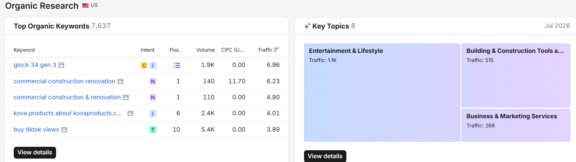This screenshot has height=162, width=576.
Task: Click the C intent badge for glock
Action: pyautogui.click(x=144, y=65)
